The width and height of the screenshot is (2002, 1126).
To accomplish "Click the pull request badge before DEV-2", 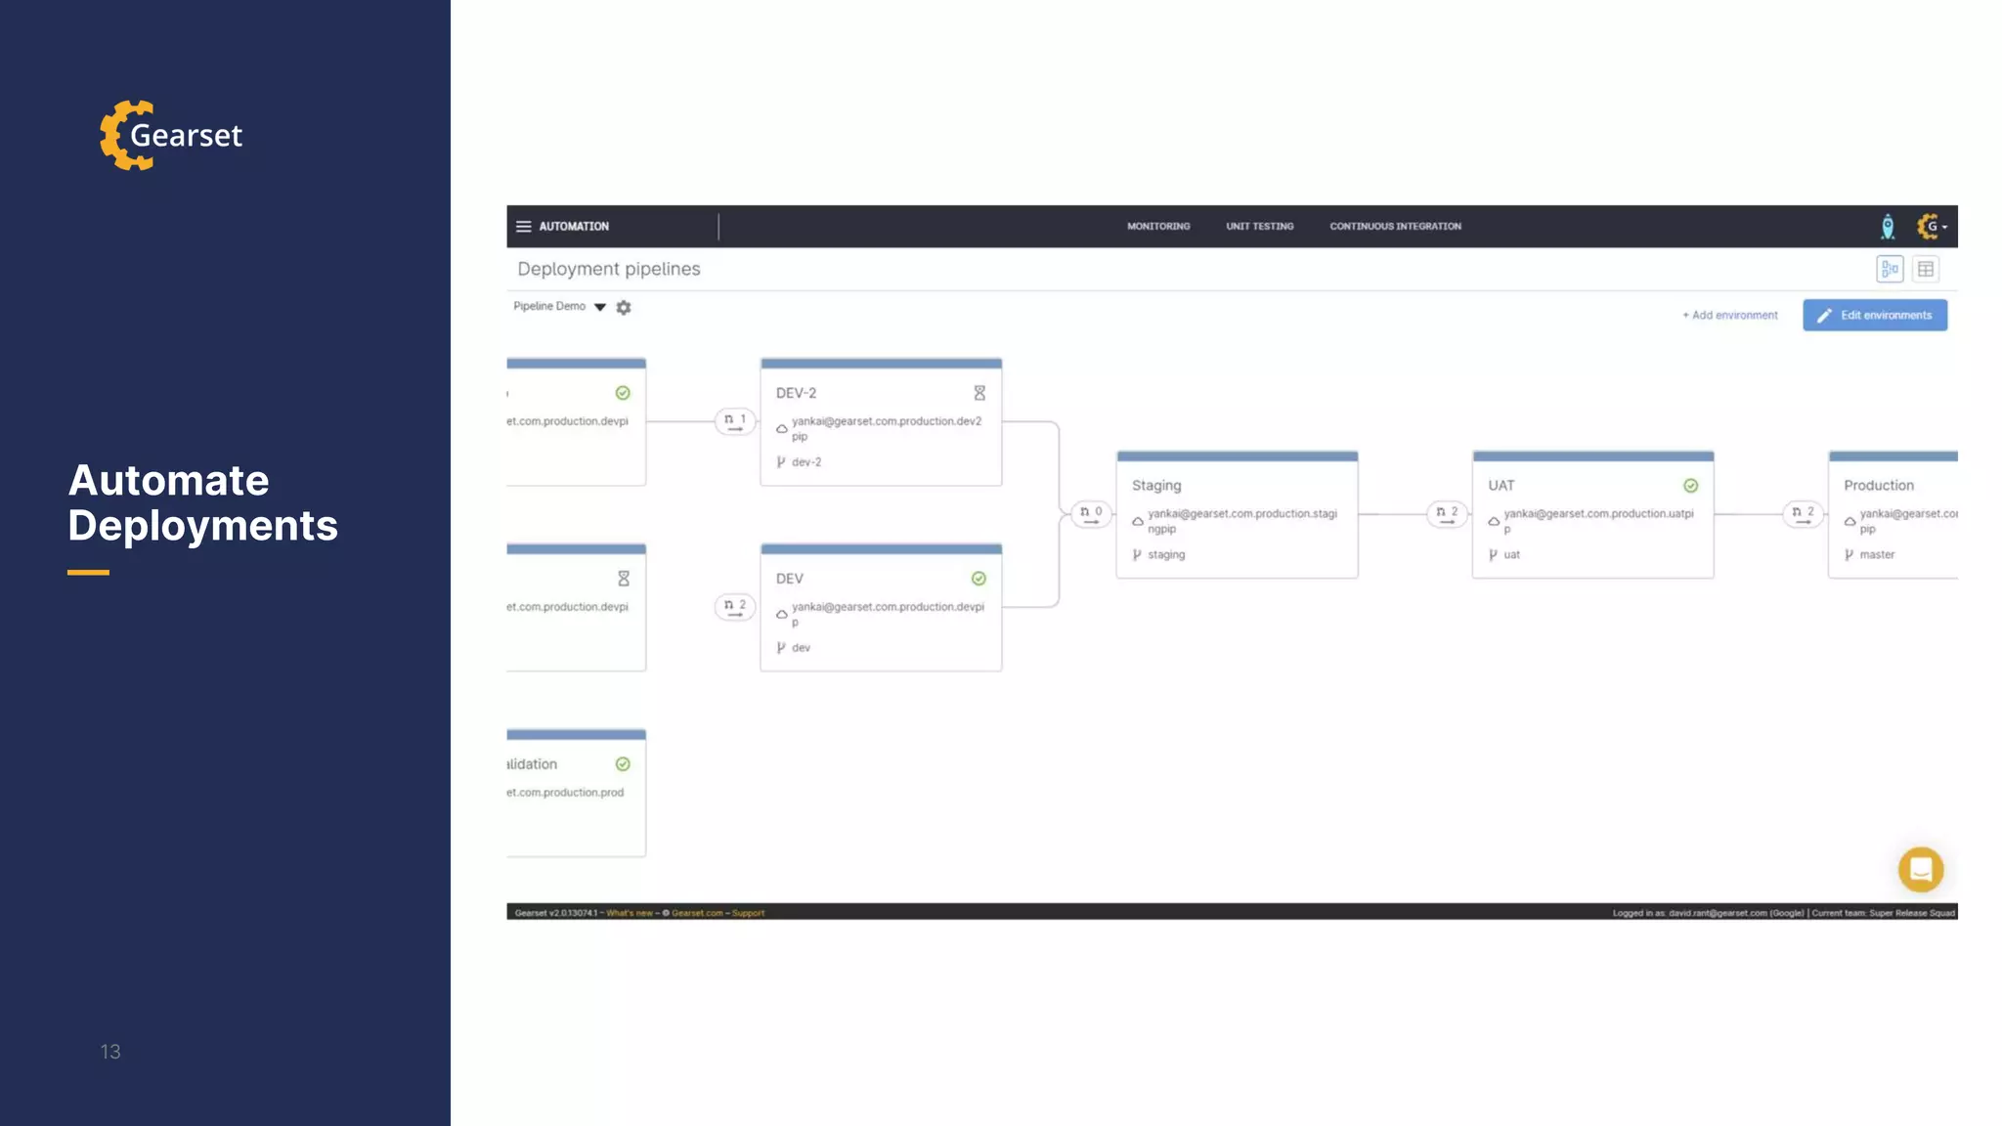I will click(734, 421).
